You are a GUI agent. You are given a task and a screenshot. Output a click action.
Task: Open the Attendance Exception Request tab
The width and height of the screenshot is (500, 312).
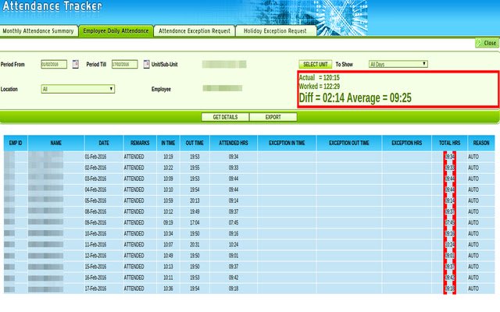pyautogui.click(x=195, y=31)
